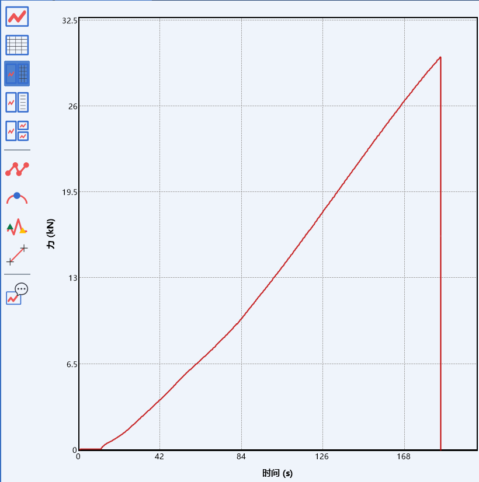
Task: Click the 168 X-axis tick value
Action: [x=404, y=456]
